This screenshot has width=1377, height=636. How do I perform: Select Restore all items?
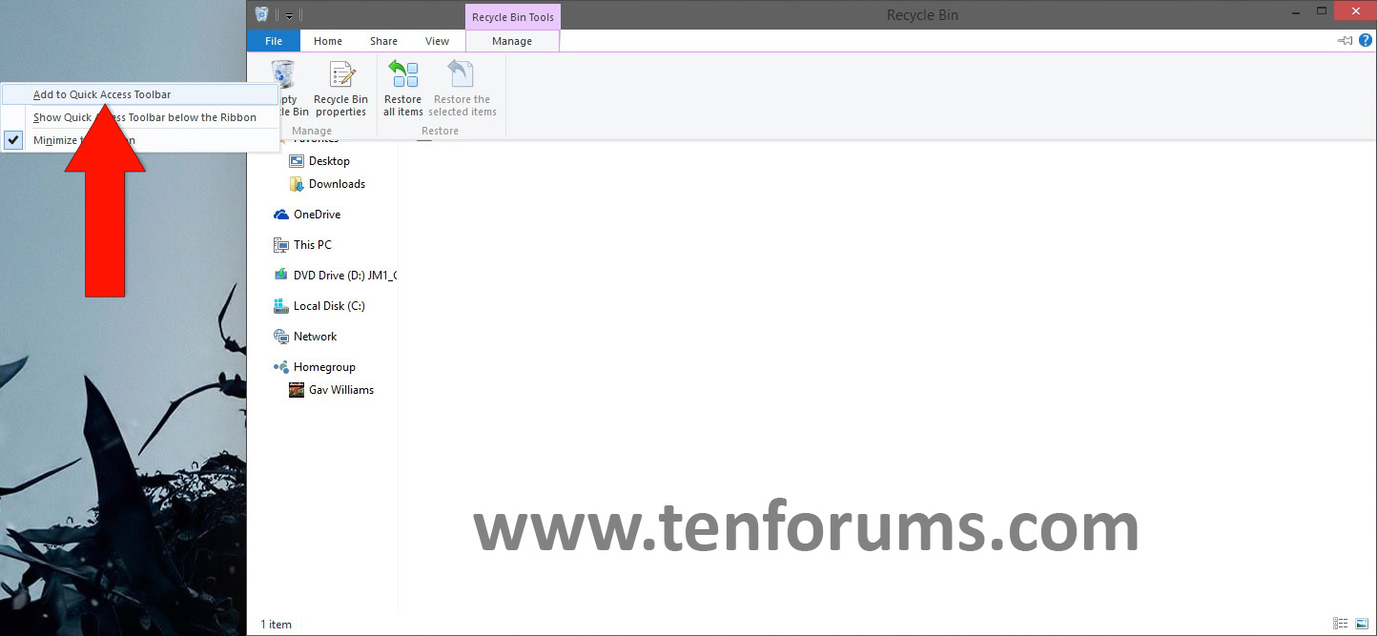pos(401,91)
